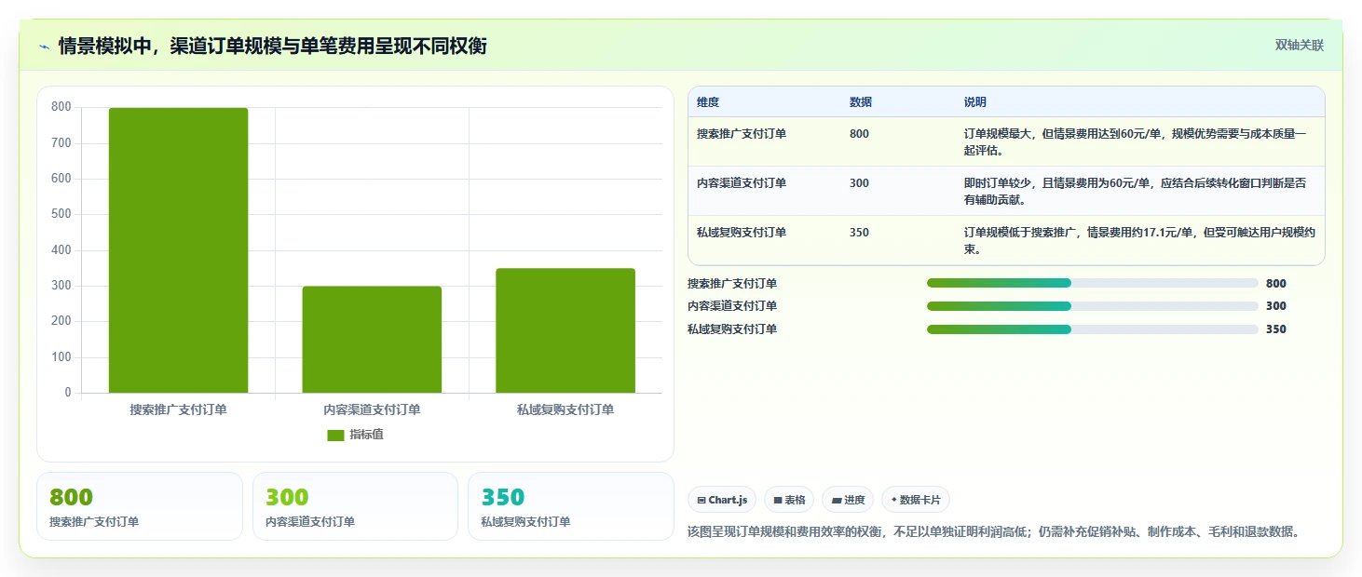Click the 维度 column header
Screen dimensions: 1362x577
(x=708, y=102)
